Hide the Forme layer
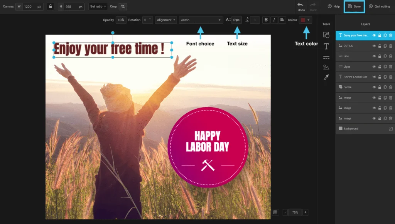Screen dimensions: 395x224 click(374, 87)
